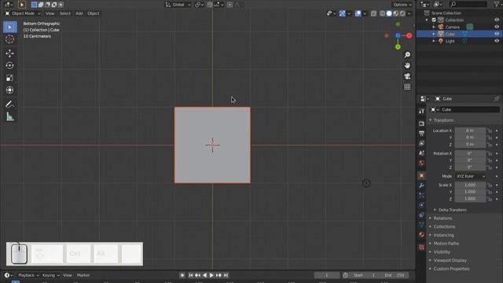Open the Physics properties tab
Viewport: 503px width, 283px height.
tap(421, 205)
